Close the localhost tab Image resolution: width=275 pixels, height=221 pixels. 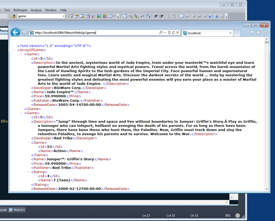click(x=230, y=33)
